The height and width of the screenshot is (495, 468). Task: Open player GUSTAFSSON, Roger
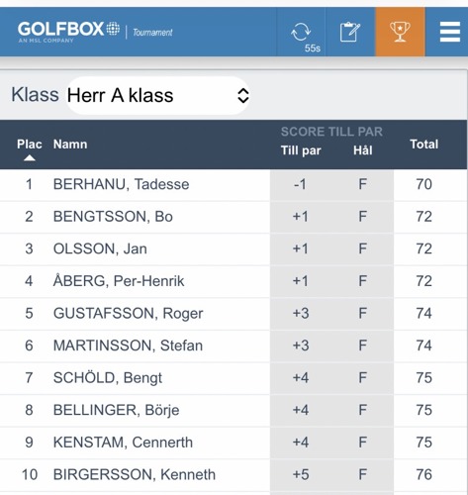[128, 313]
